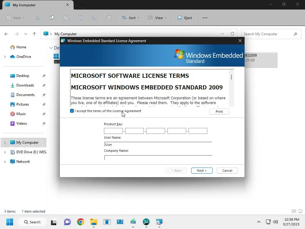Image resolution: width=305 pixels, height=229 pixels.
Task: Click the User Name text field
Action: pos(158,145)
